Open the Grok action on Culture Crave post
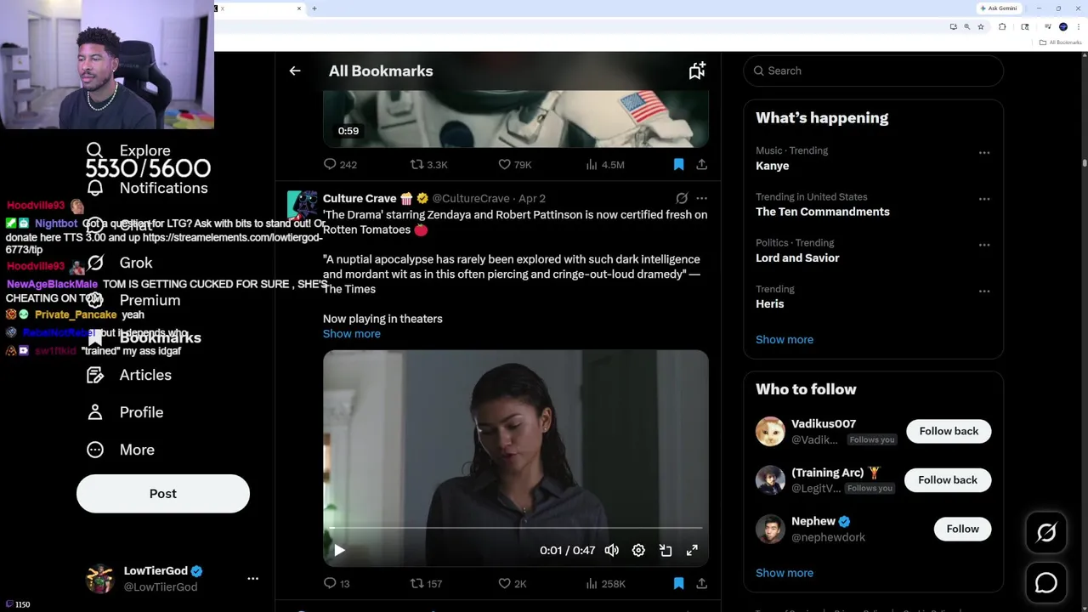1088x612 pixels. [x=682, y=198]
